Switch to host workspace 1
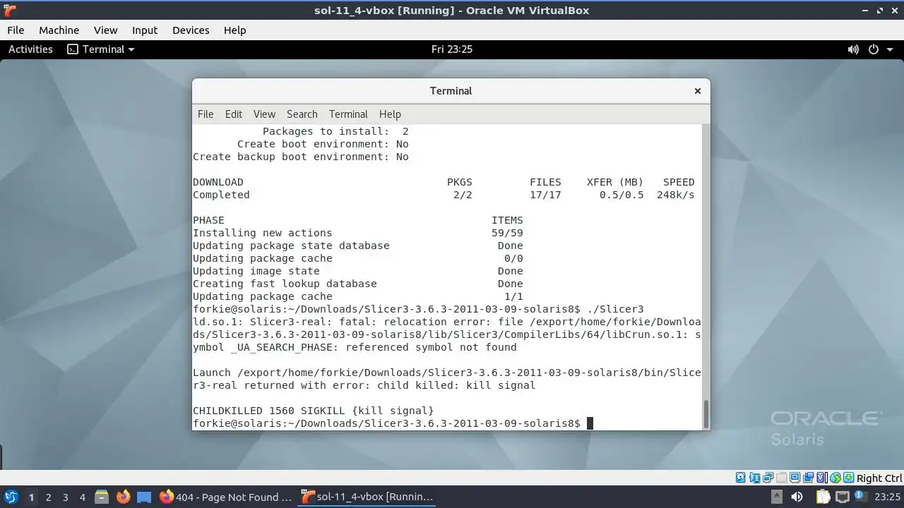 tap(31, 497)
